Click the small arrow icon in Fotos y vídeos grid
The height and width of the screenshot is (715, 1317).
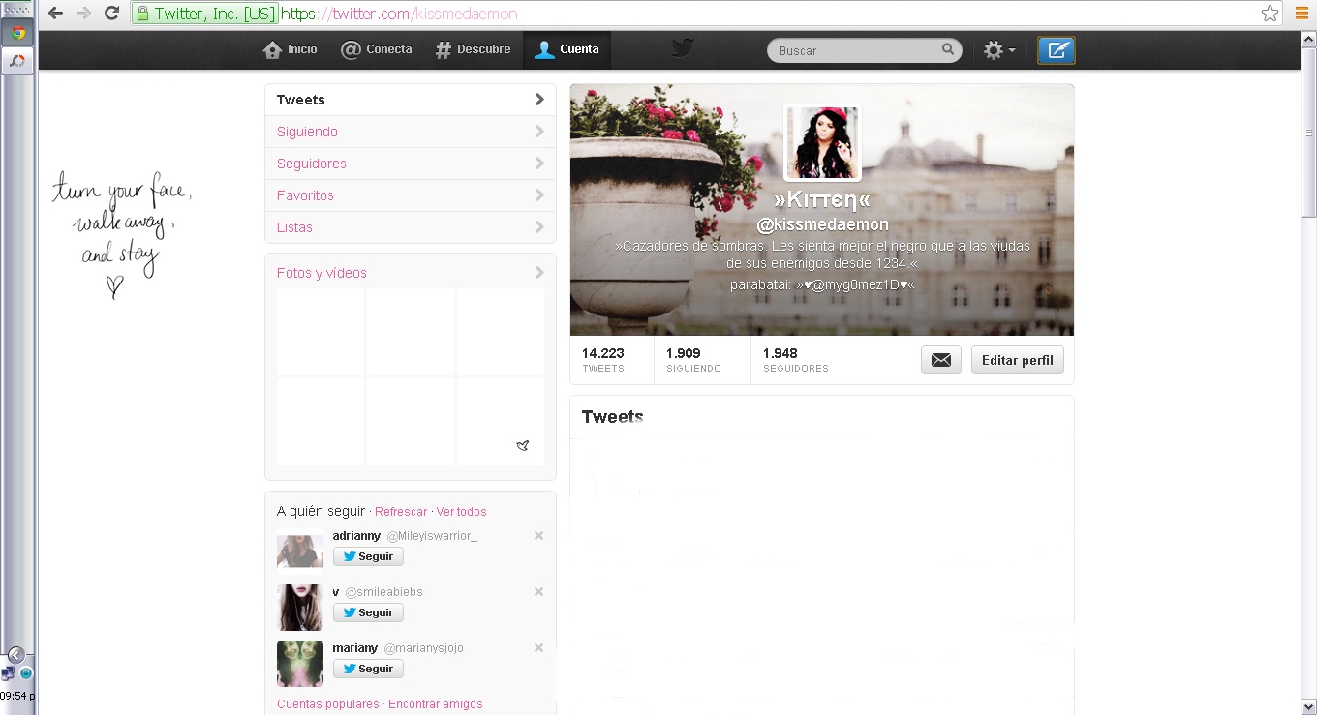[523, 445]
